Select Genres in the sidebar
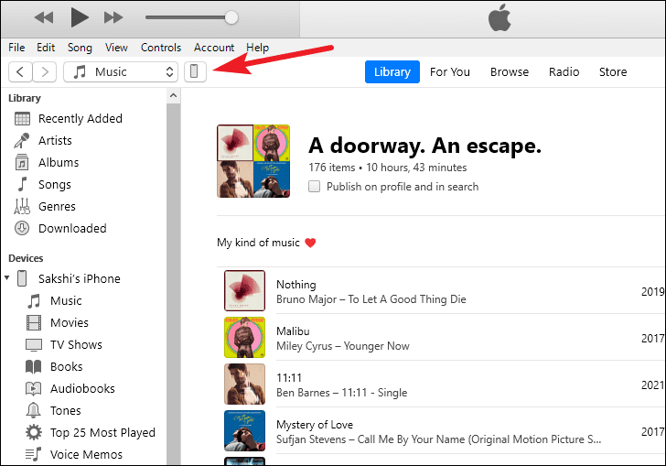Viewport: 666px width, 466px height. [57, 207]
